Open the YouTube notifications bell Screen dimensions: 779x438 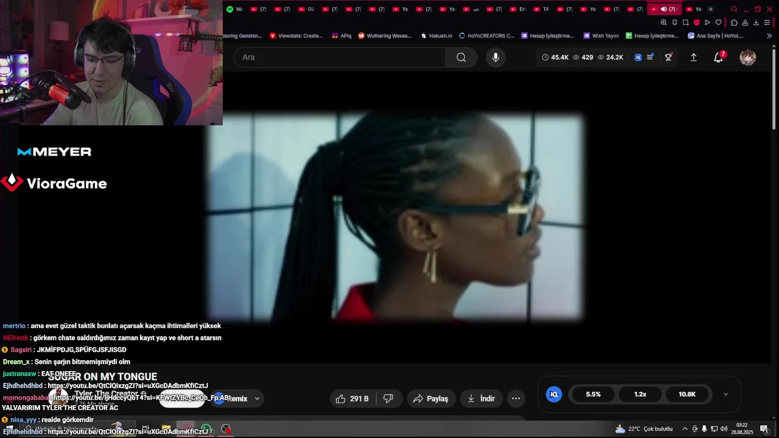[719, 57]
